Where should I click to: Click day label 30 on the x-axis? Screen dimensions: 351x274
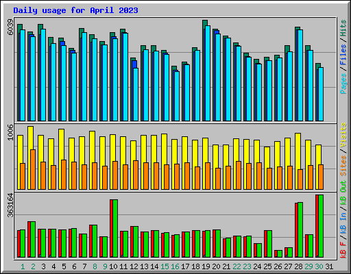coord(319,266)
